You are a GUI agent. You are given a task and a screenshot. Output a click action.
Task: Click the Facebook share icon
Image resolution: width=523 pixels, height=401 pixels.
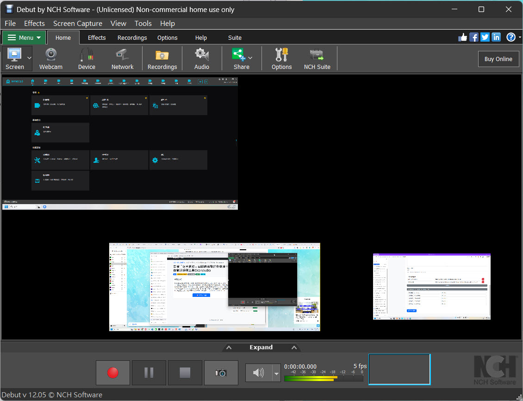(474, 37)
